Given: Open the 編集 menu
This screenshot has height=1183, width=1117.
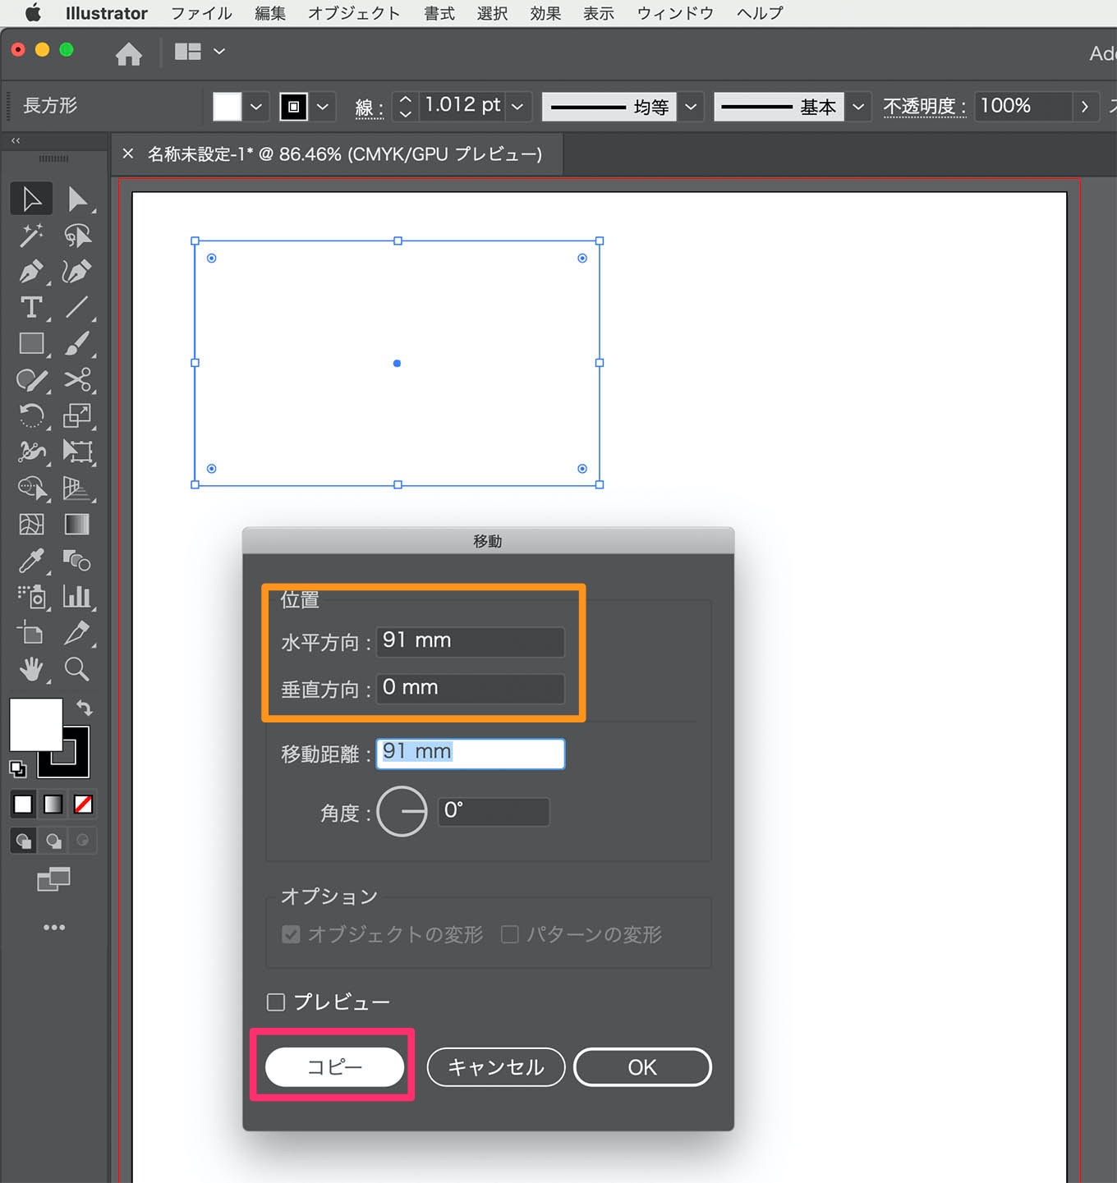Looking at the screenshot, I should tap(270, 13).
